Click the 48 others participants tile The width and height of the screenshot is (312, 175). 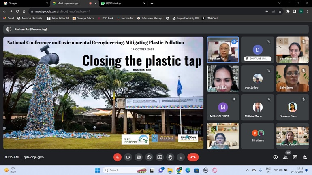tap(258, 136)
